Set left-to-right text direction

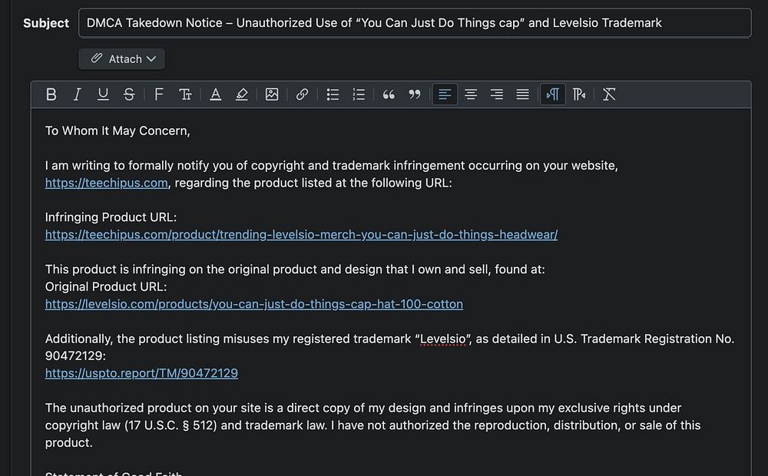pos(552,94)
